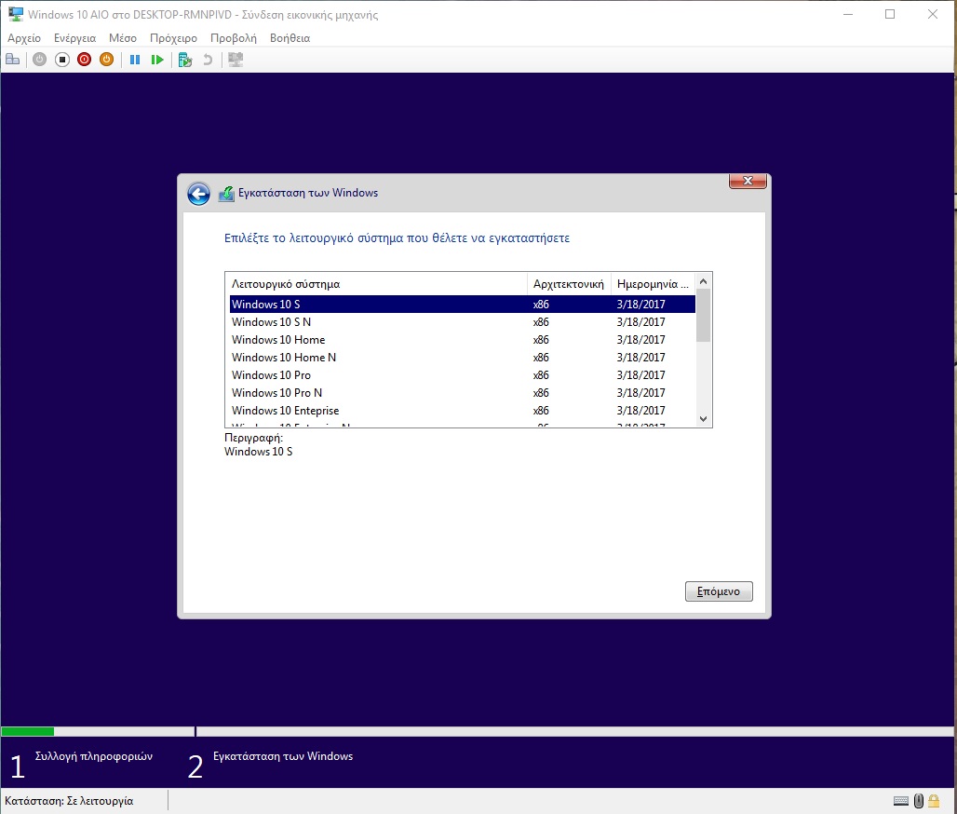Click the green Reset/Resume play icon
957x814 pixels.
[x=156, y=60]
